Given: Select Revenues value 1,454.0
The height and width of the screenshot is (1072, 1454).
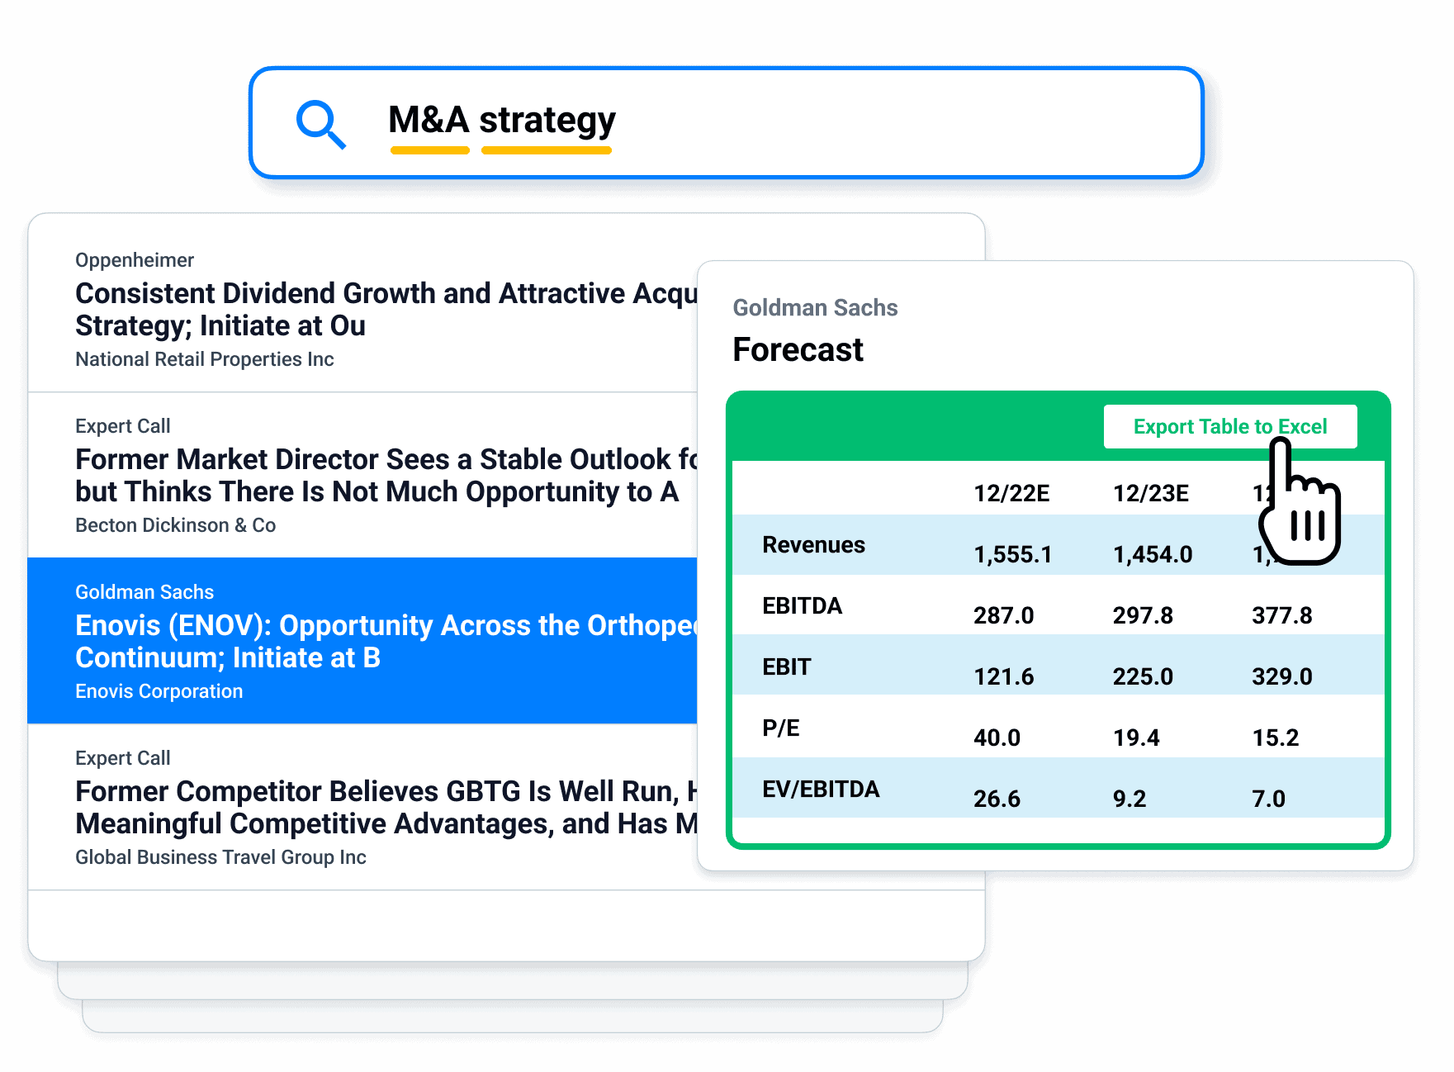Looking at the screenshot, I should tap(1153, 554).
